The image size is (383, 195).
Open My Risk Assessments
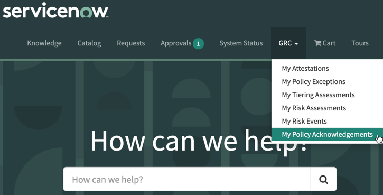[x=314, y=108]
